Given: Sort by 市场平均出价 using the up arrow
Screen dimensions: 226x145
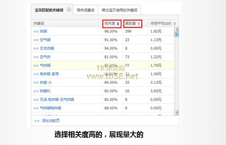Looking at the screenshot, I should [175, 24].
